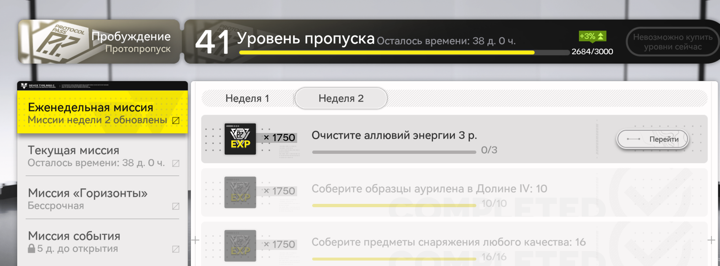Viewport: 720px width, 266px height.
Task: Click the Соберите предметы снаряжения mission text
Action: tap(448, 242)
